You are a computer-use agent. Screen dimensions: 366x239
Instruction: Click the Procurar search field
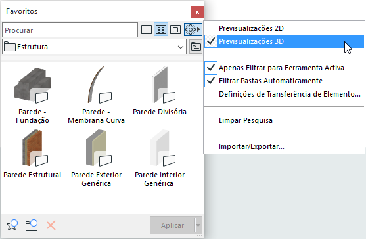click(x=70, y=30)
